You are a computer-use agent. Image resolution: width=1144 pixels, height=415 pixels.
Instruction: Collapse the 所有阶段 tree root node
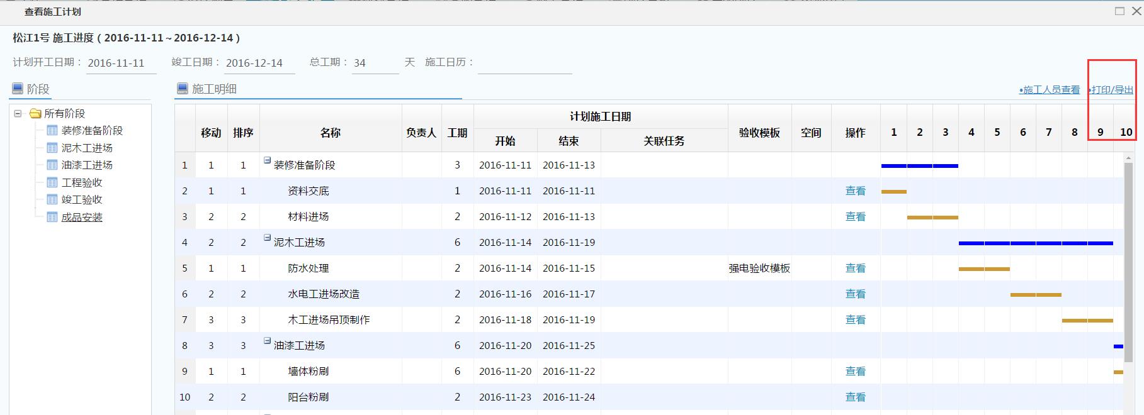18,114
